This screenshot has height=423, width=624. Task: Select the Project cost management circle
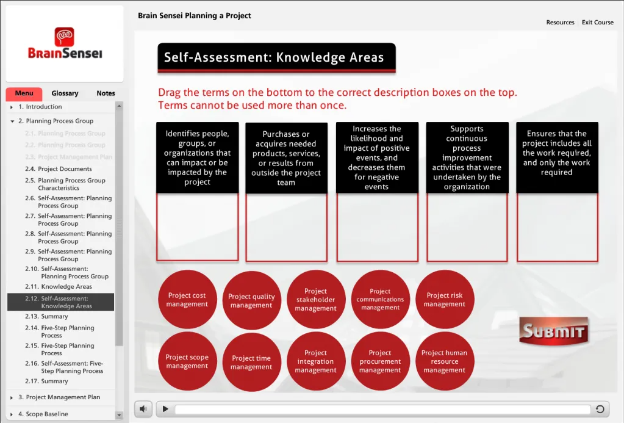187,300
